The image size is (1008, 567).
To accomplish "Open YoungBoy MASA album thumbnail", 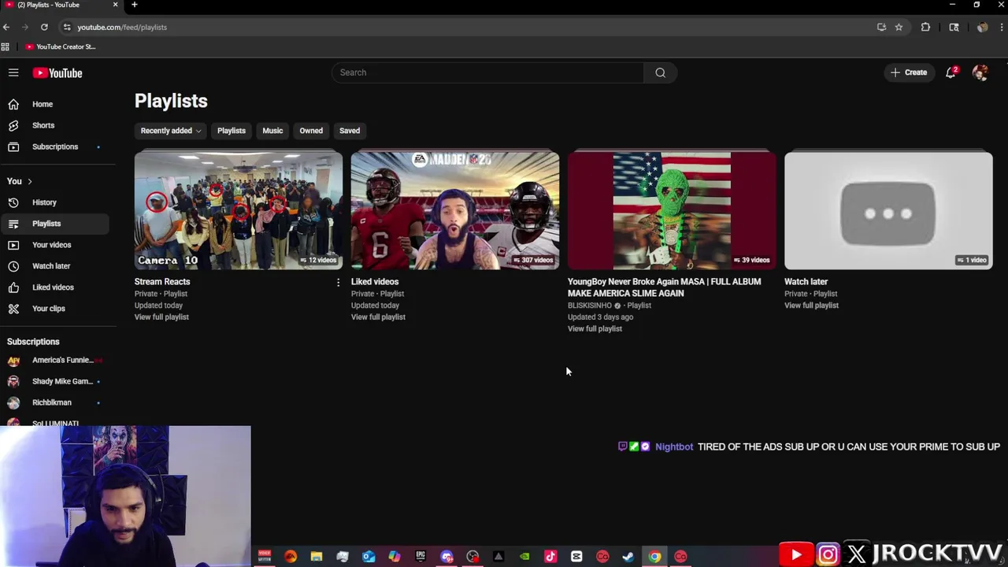I will [672, 210].
